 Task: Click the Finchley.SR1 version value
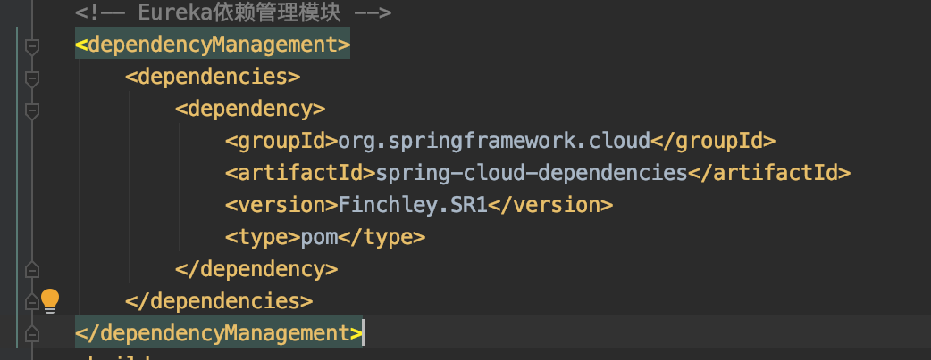[x=413, y=205]
